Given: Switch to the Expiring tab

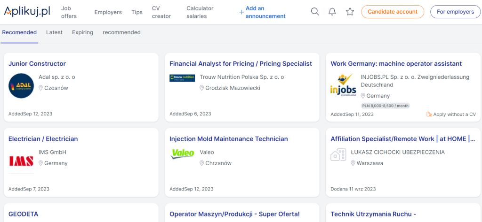Looking at the screenshot, I should tap(82, 32).
